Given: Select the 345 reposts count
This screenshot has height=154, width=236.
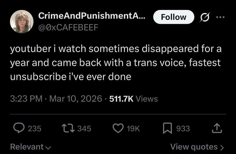Looking at the screenshot, I should click(84, 128).
